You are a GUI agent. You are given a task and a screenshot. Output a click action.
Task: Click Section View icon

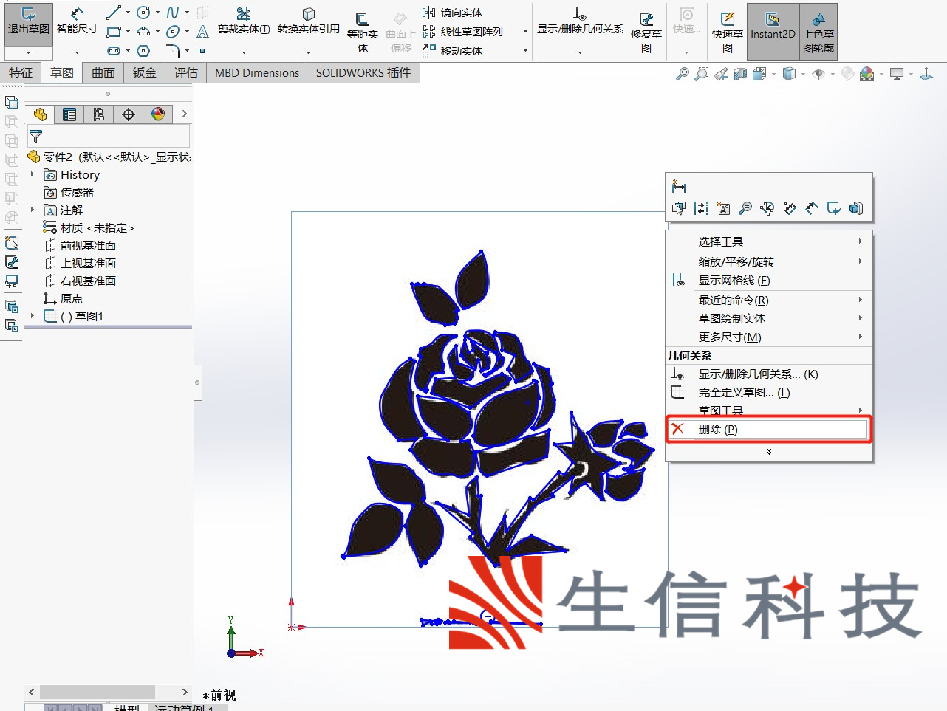tap(740, 74)
